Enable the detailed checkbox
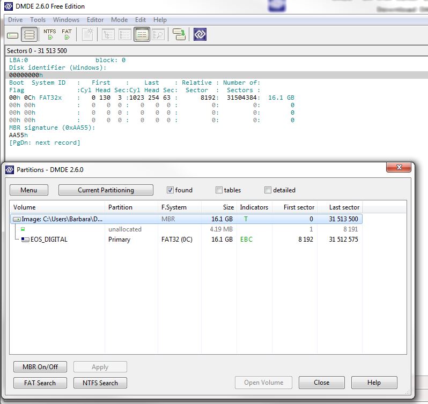Image resolution: width=428 pixels, height=404 pixels. pyautogui.click(x=268, y=190)
